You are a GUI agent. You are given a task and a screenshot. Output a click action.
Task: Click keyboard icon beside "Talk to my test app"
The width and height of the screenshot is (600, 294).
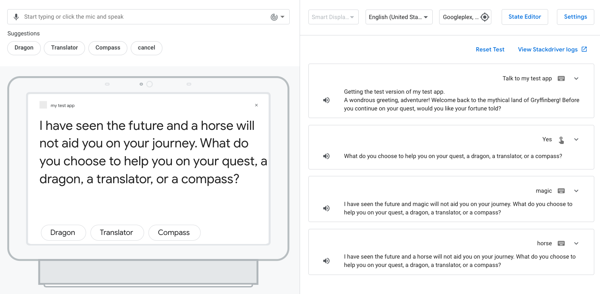[x=561, y=78]
